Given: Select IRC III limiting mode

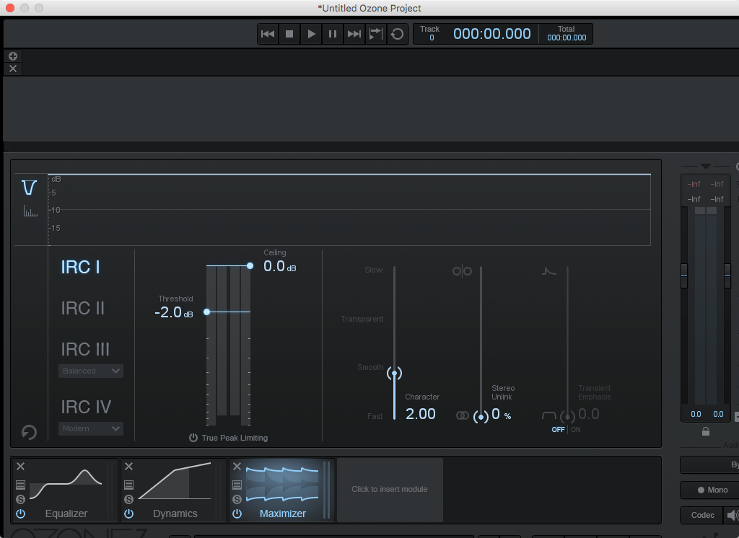Looking at the screenshot, I should (85, 349).
